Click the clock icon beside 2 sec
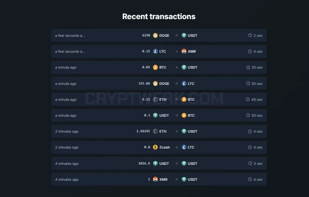The width and height of the screenshot is (309, 197). pos(250,35)
